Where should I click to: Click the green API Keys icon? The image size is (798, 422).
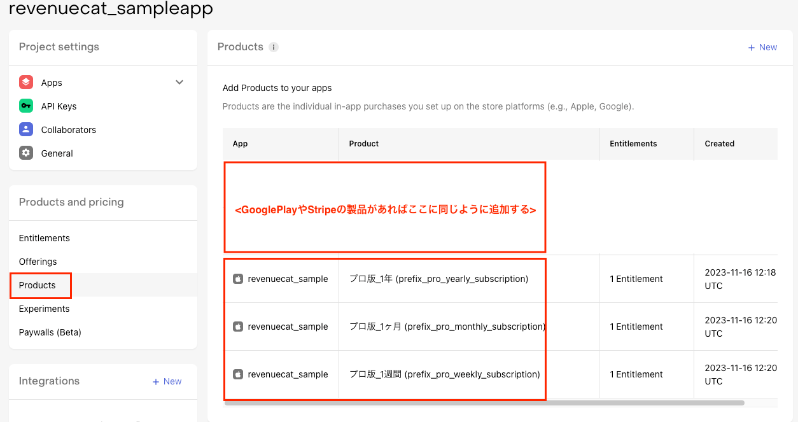tap(26, 106)
